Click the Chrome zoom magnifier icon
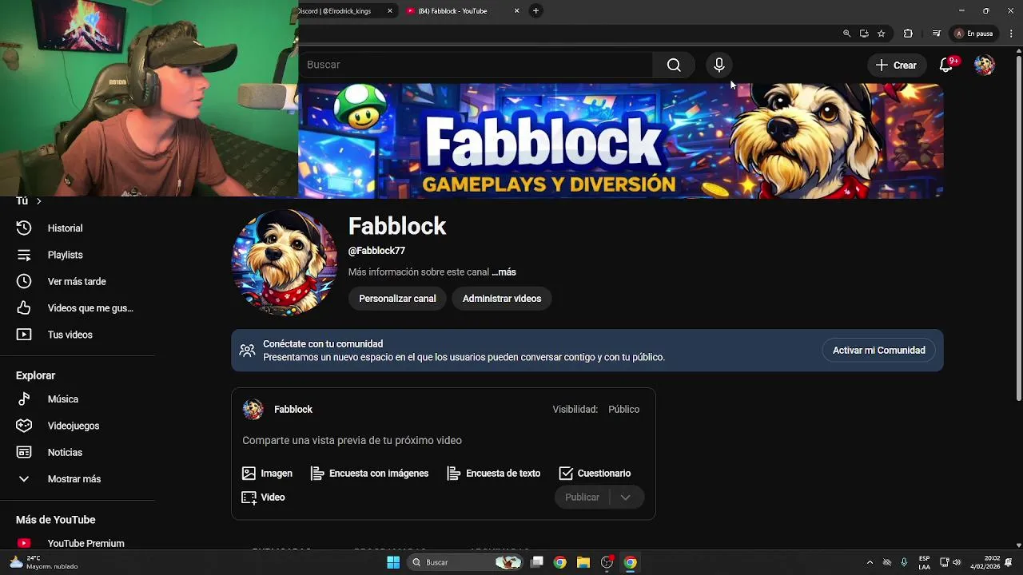The image size is (1023, 575). 846,34
